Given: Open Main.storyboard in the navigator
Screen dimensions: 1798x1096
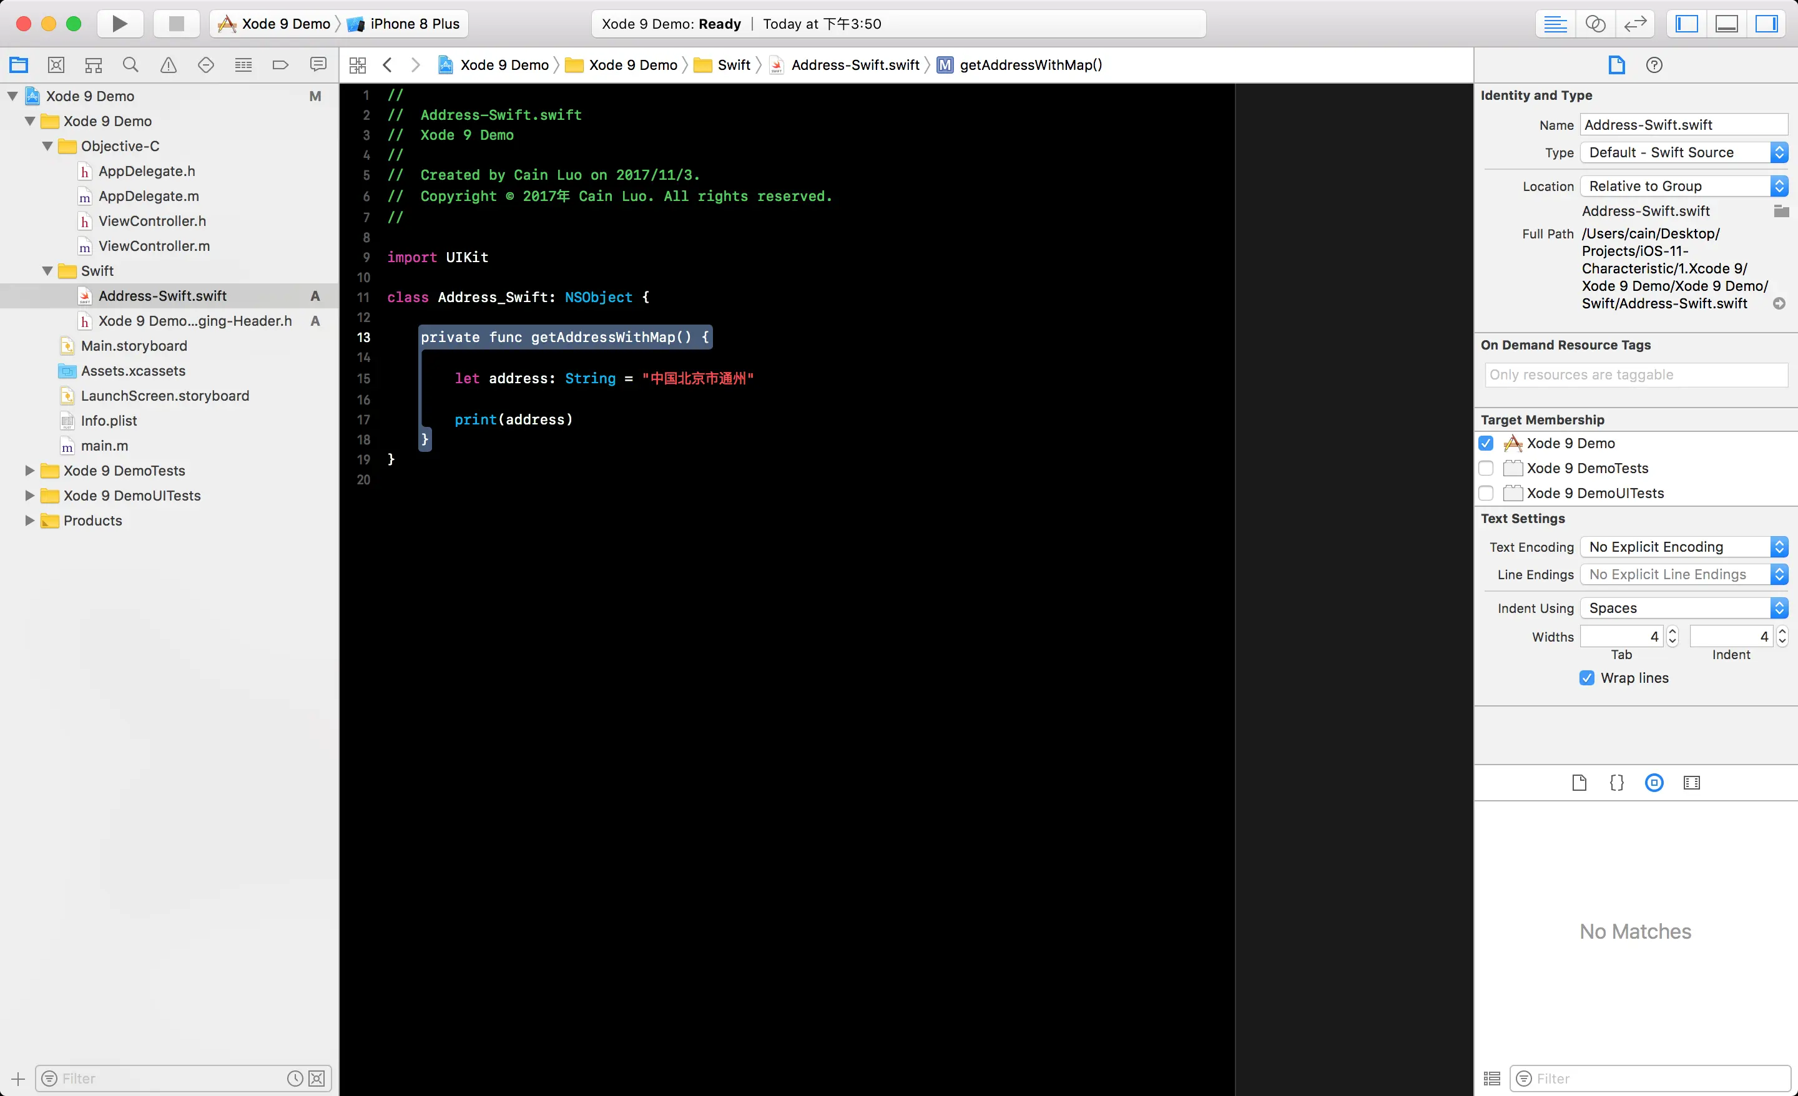Looking at the screenshot, I should [x=134, y=346].
